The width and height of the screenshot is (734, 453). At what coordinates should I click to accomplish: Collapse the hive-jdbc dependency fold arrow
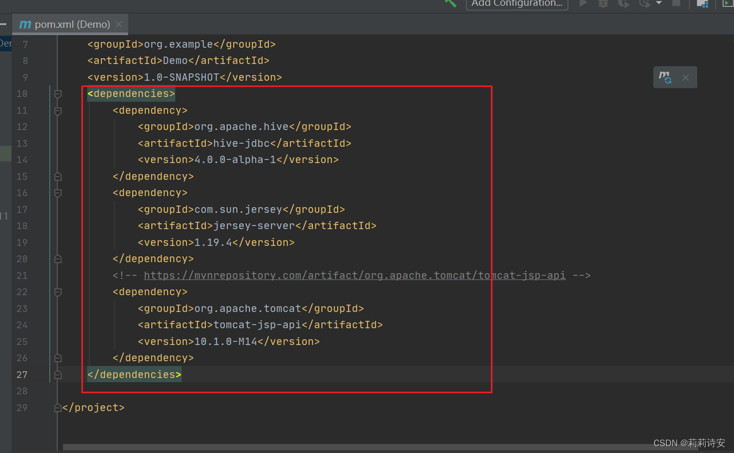click(x=57, y=110)
